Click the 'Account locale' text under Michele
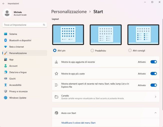 click(20, 15)
